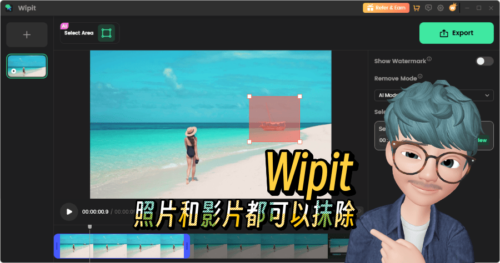Viewport: 500px width, 263px height.
Task: Add new media with plus button
Action: [x=27, y=35]
